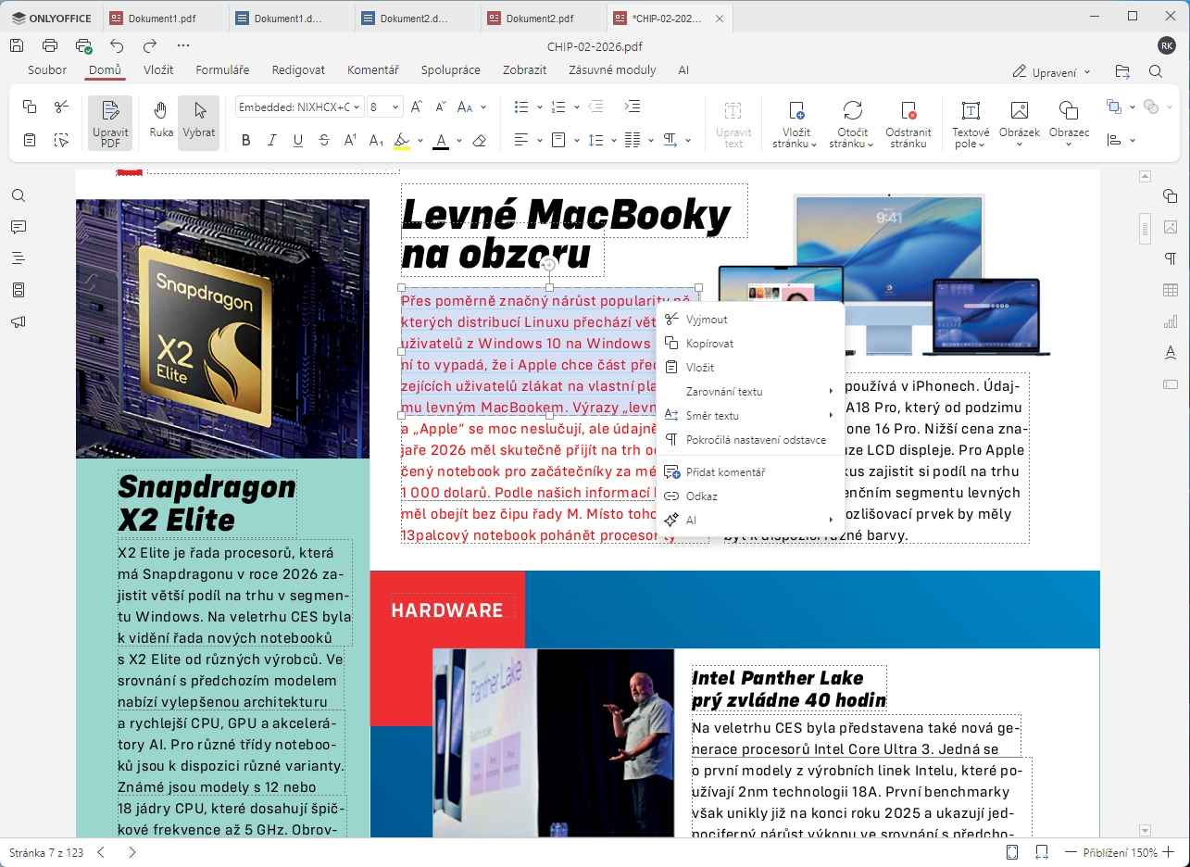Click Odkaz in the context menu

pyautogui.click(x=702, y=496)
